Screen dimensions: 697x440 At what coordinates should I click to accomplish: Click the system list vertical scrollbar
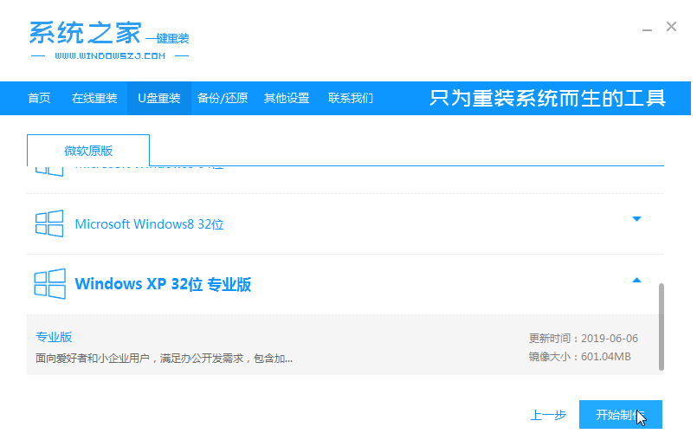coord(662,326)
